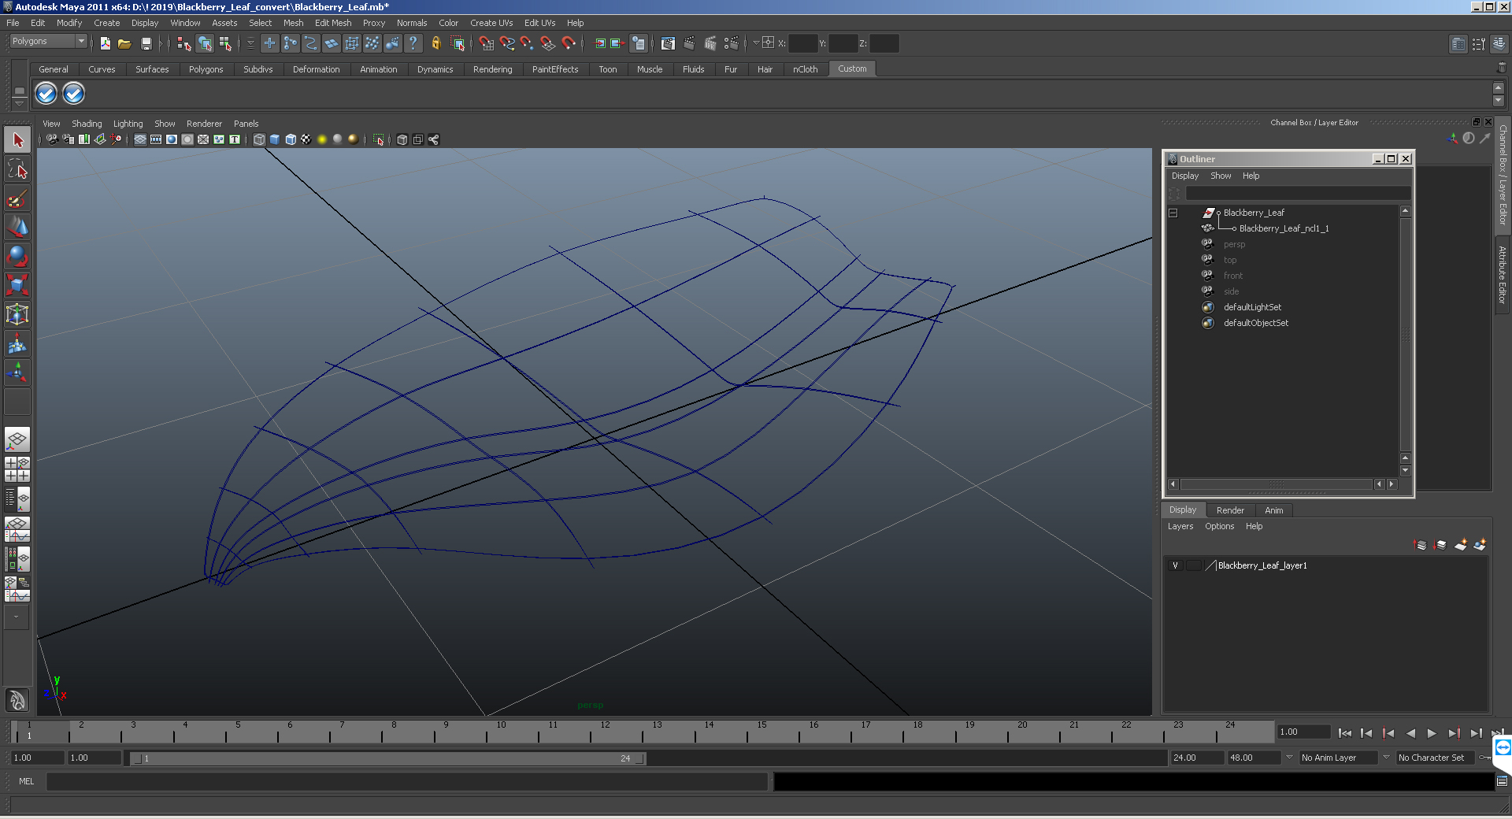The image size is (1512, 819).
Task: Click the play backwards button
Action: [x=1410, y=733]
